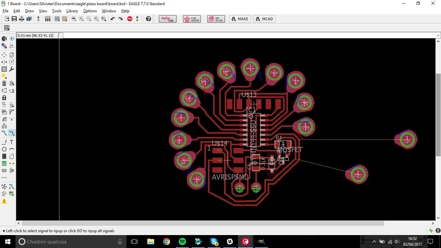
Task: Redraw the board view
Action: [96, 19]
